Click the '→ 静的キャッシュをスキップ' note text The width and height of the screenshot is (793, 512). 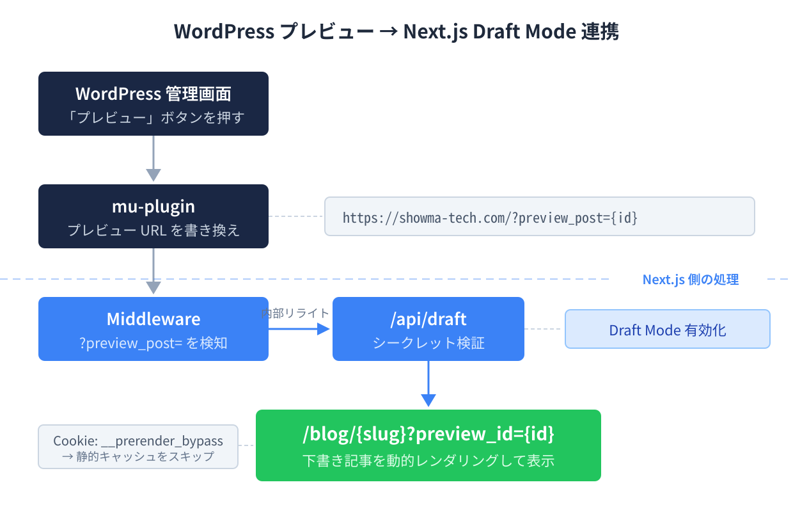click(x=138, y=456)
